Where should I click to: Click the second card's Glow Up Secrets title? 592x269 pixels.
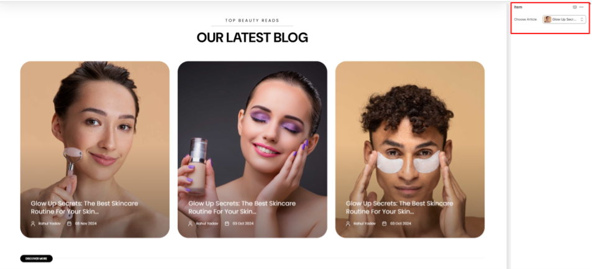(x=242, y=207)
